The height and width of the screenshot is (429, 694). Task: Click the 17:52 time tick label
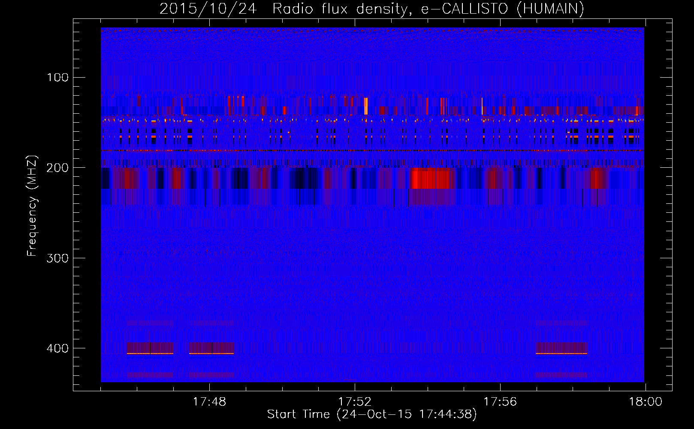[x=355, y=402]
